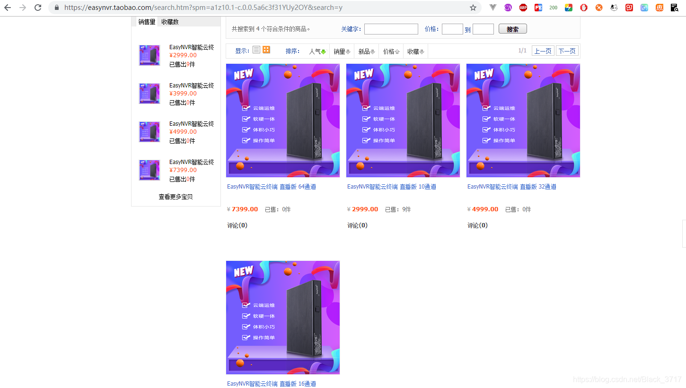Open the Adblock Plus ABP extension
The image size is (686, 388).
pyautogui.click(x=523, y=8)
